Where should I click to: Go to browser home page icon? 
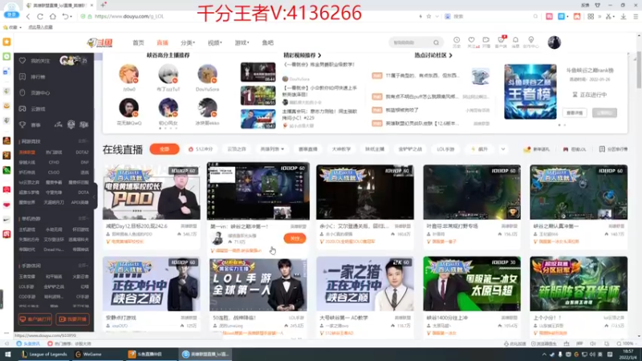[53, 16]
